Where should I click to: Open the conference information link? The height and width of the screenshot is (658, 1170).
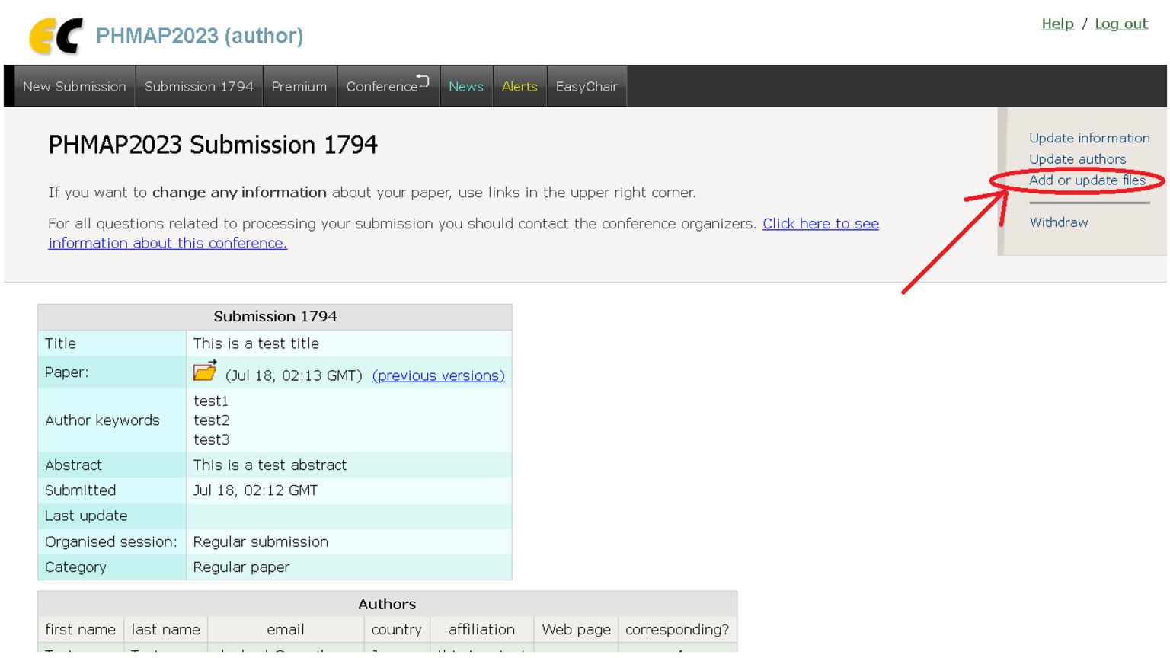(x=820, y=224)
